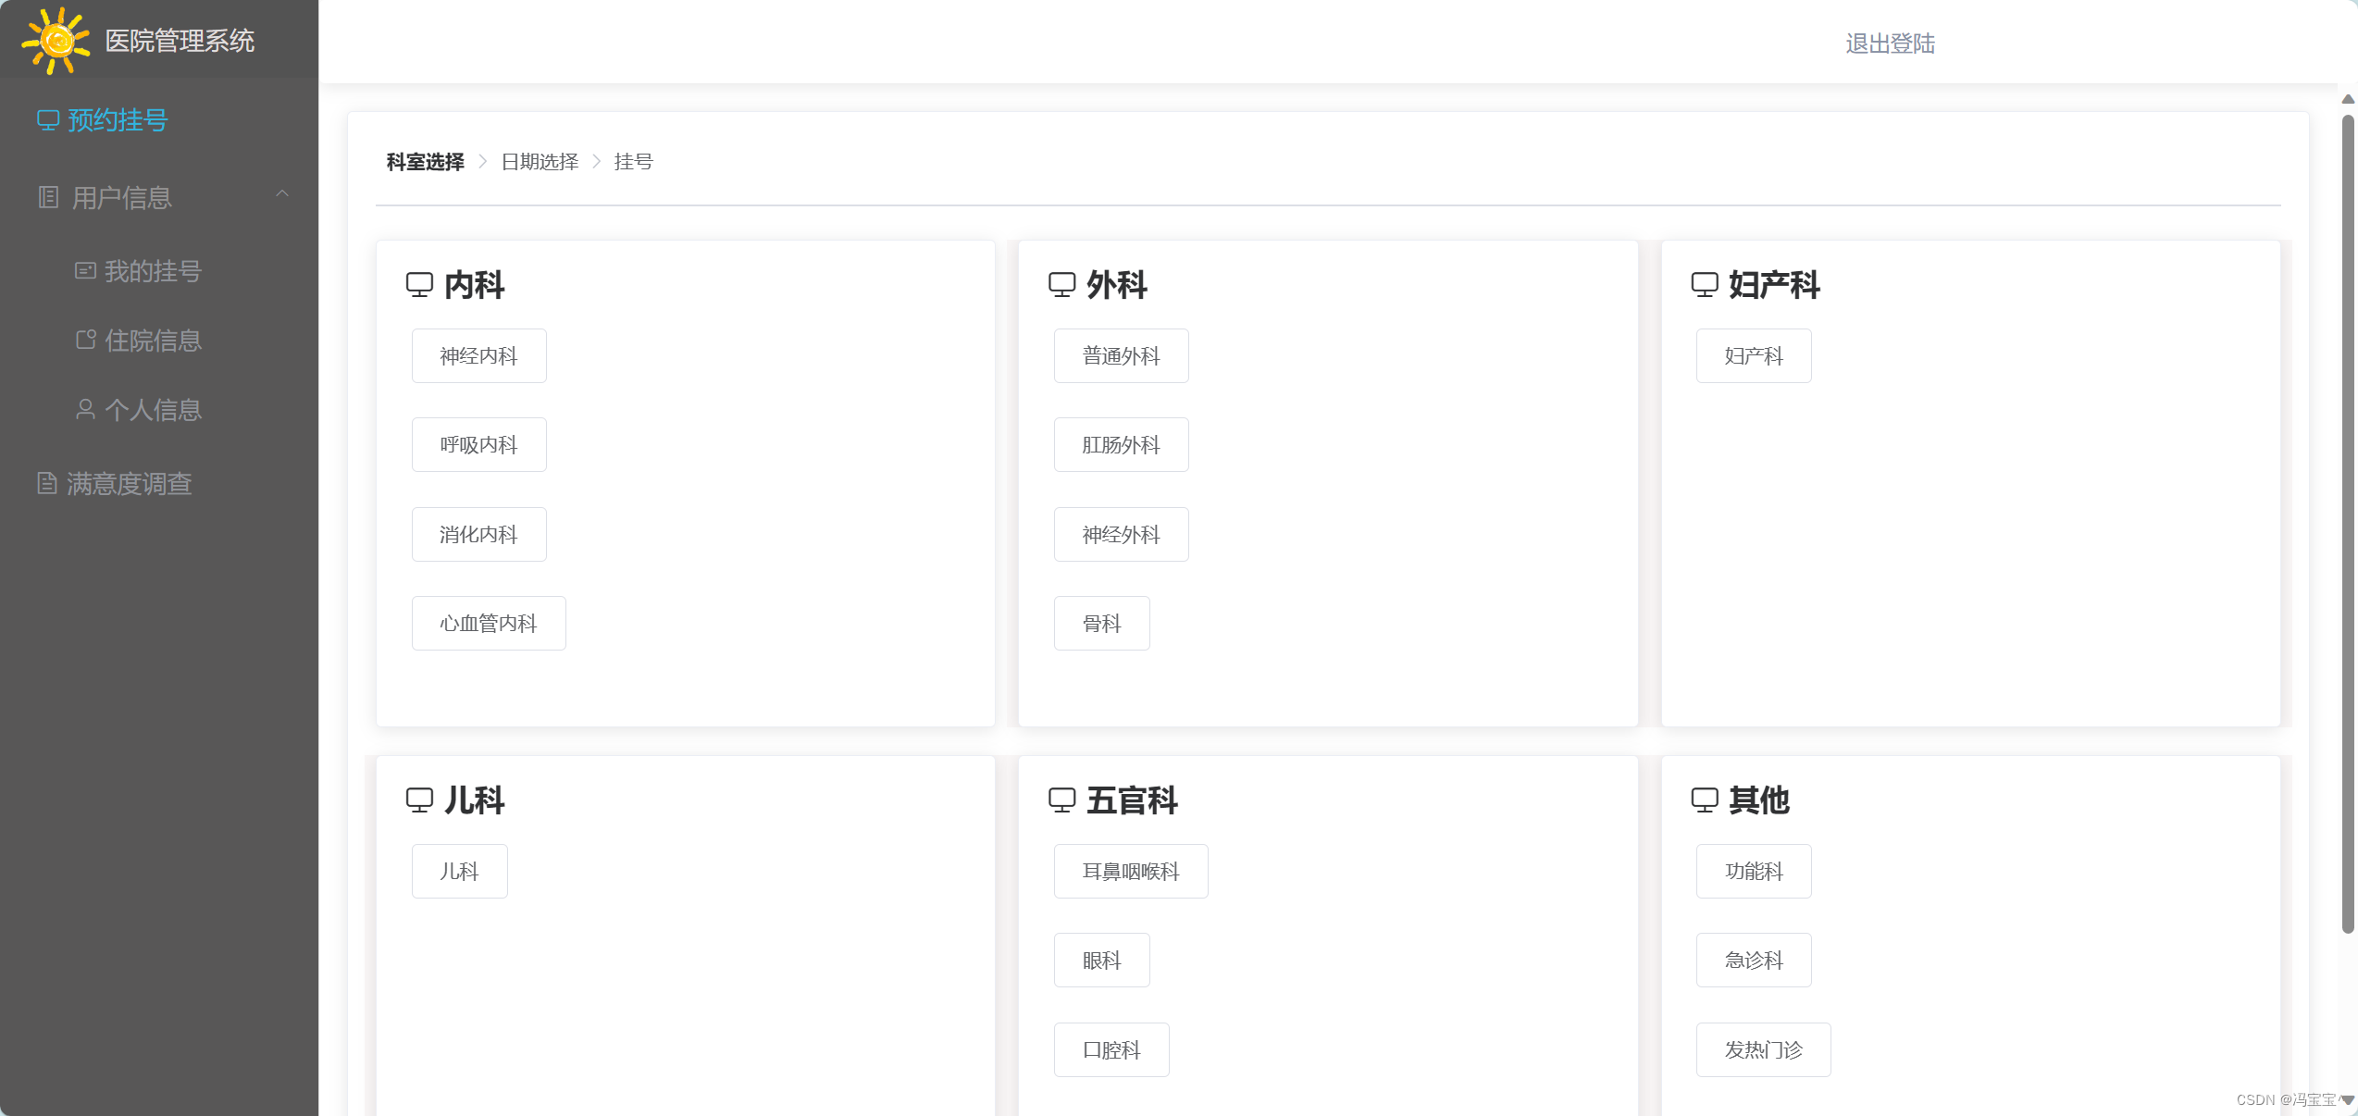Select the 我的挂号 icon in sidebar
The image size is (2358, 1116).
pos(85,269)
